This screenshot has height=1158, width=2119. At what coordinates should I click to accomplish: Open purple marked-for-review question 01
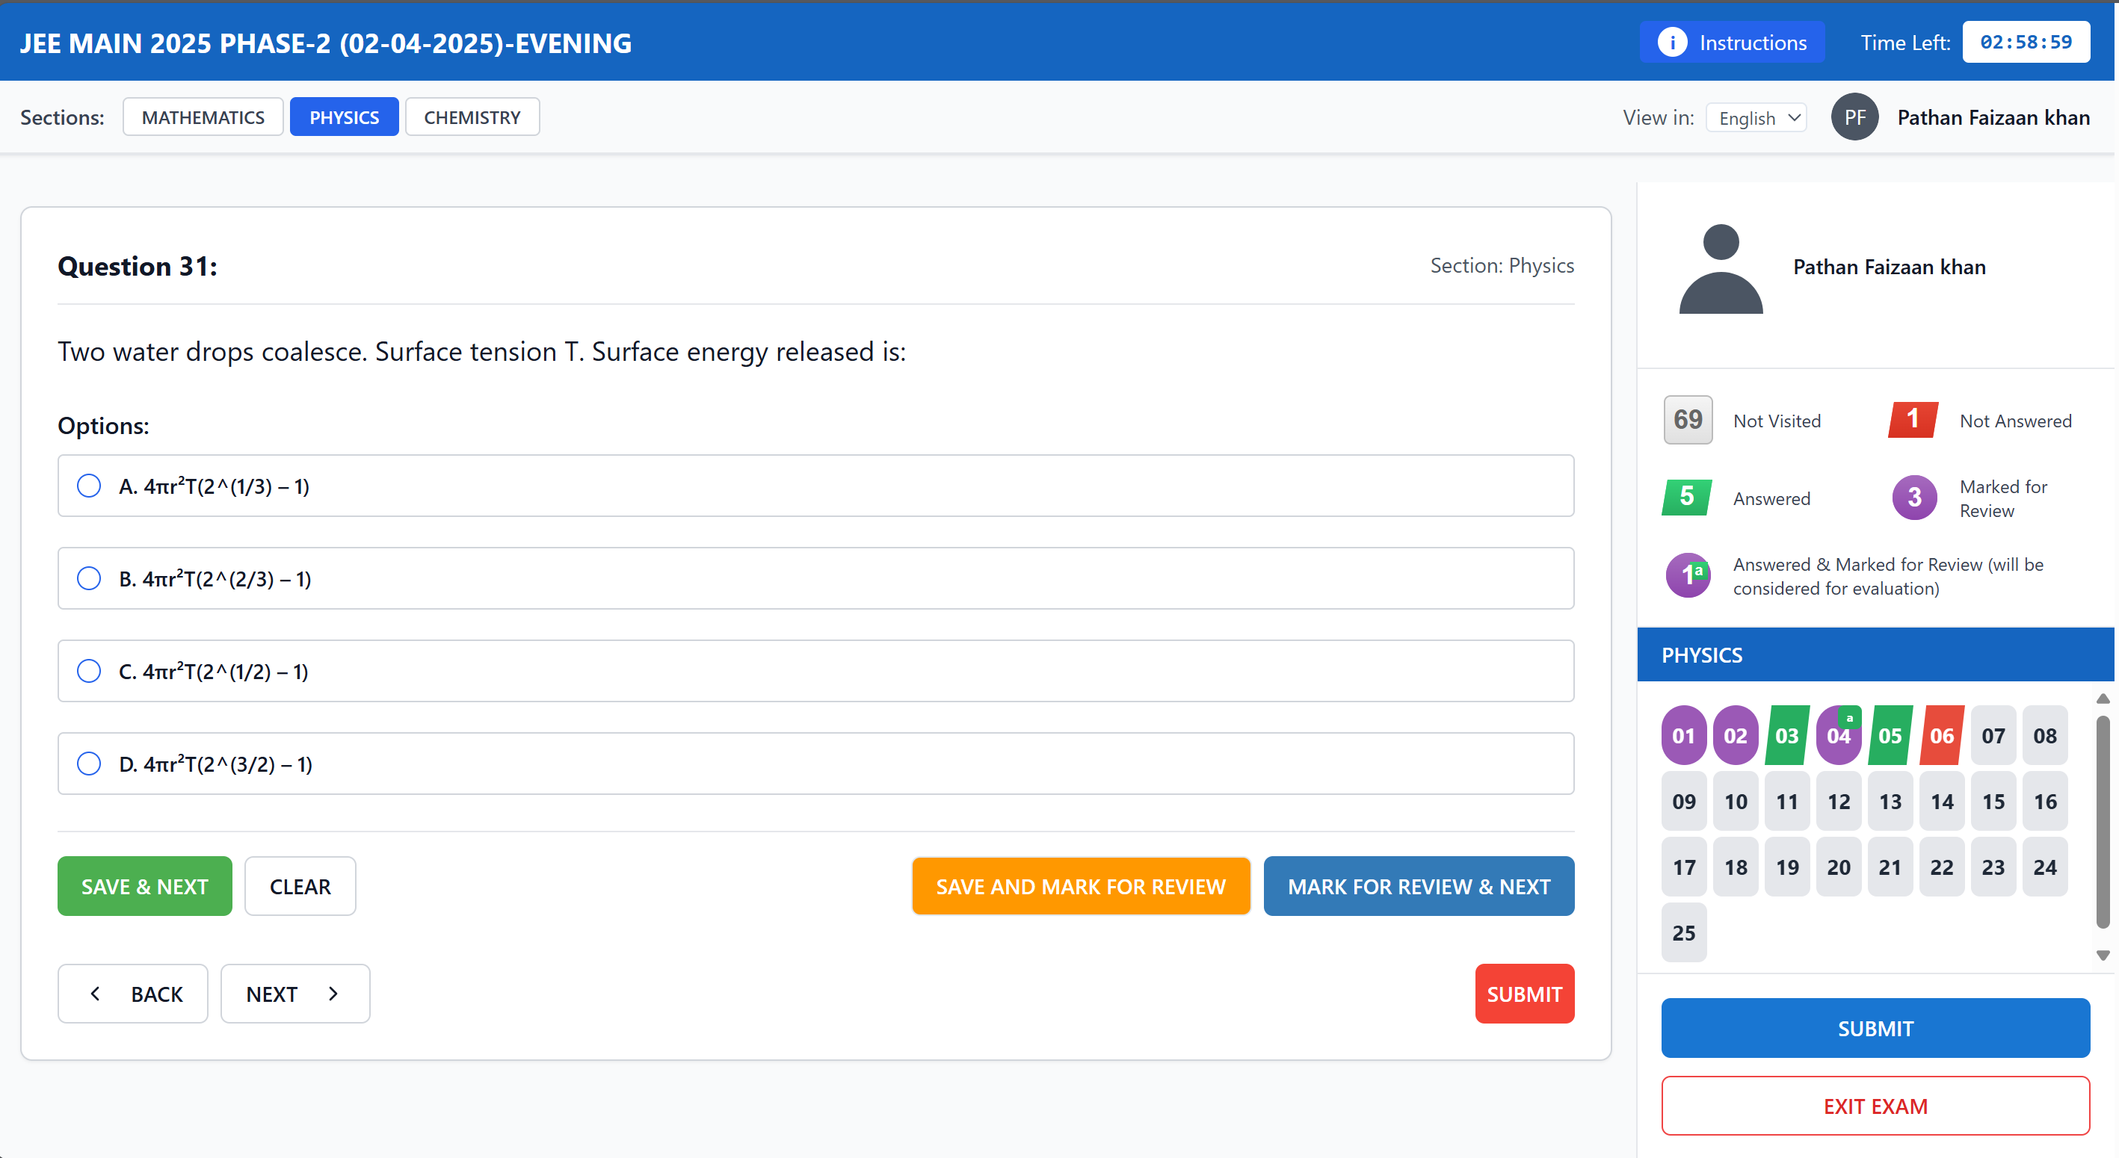1683,735
